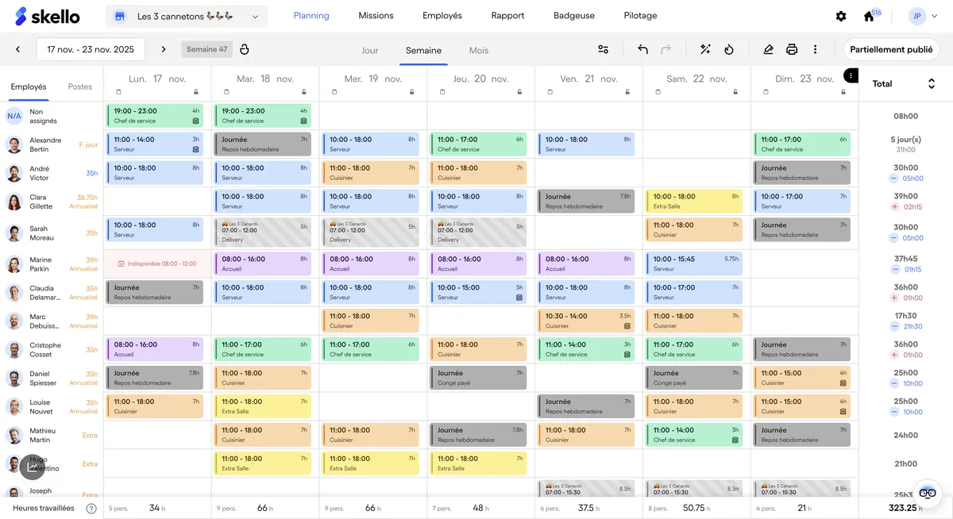Screen dimensions: 953x519
Task: Go to the Rapport menu item
Action: pyautogui.click(x=507, y=15)
